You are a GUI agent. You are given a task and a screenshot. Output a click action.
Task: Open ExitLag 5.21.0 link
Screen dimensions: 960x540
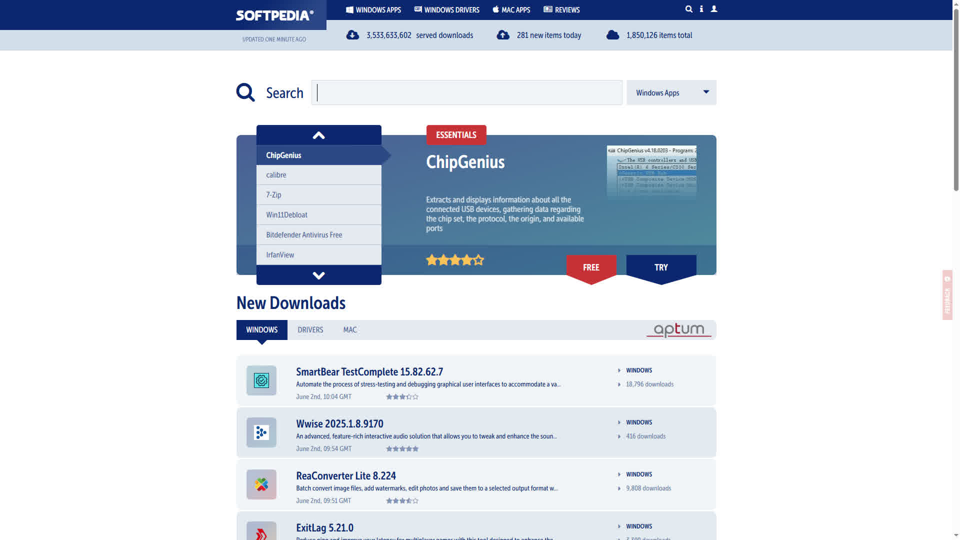[x=324, y=528]
